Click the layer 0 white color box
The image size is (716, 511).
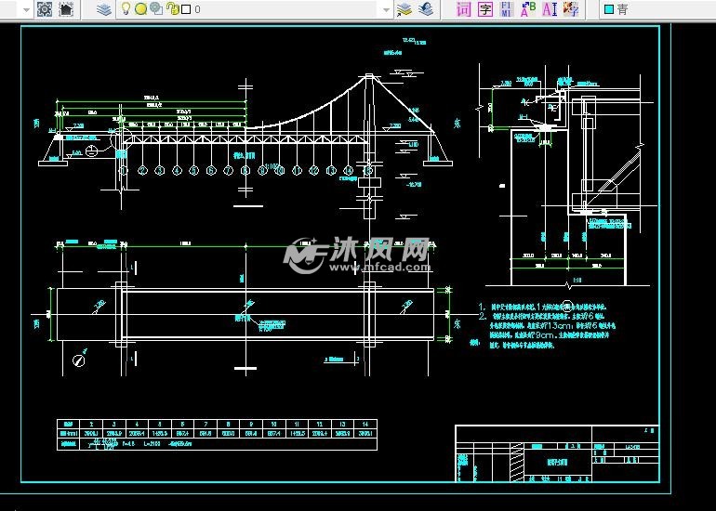(x=185, y=9)
